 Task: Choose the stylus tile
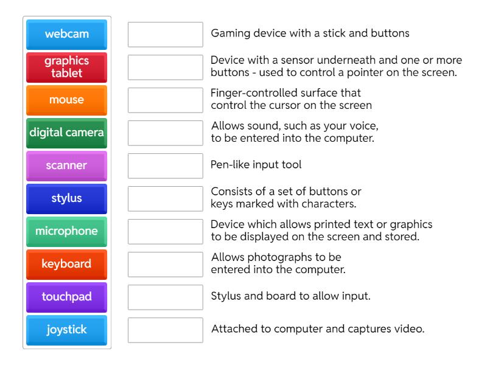pos(67,198)
